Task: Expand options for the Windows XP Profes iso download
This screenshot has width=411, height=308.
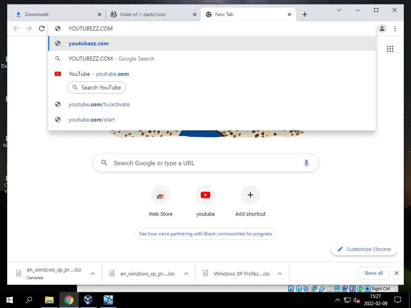Action: (x=280, y=274)
